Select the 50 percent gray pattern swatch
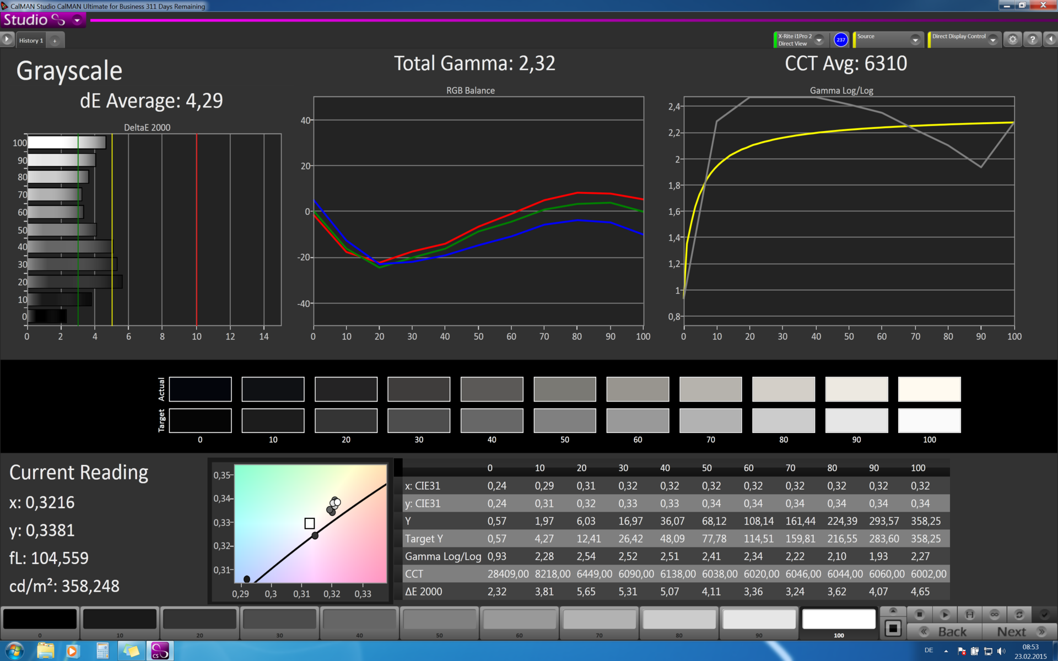1058x661 pixels. pyautogui.click(x=439, y=619)
